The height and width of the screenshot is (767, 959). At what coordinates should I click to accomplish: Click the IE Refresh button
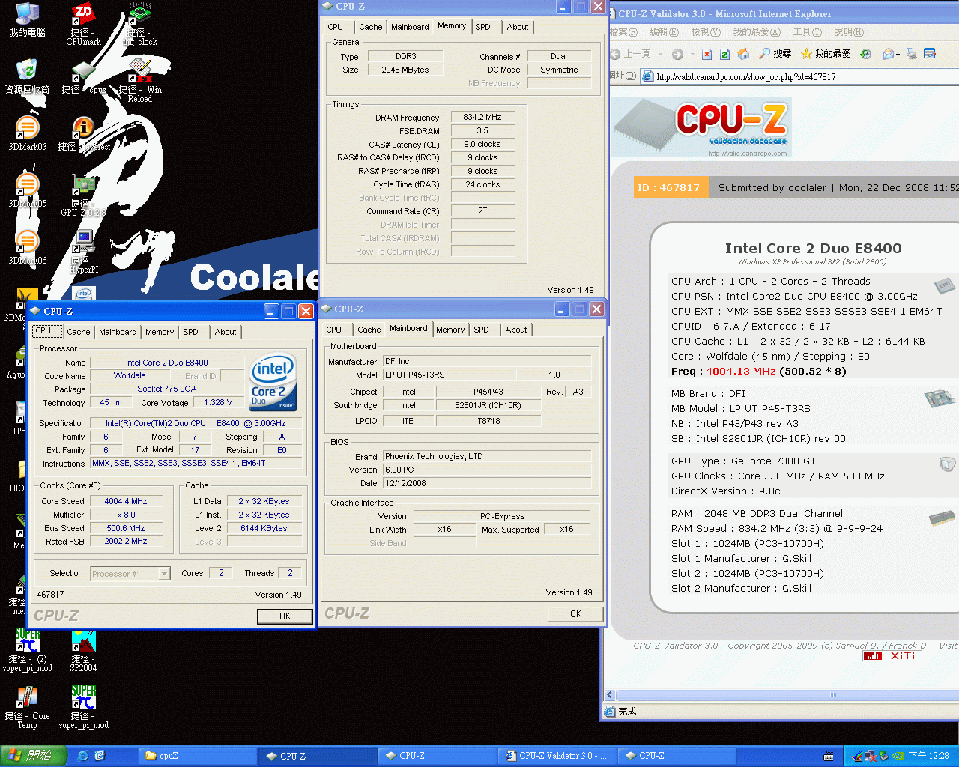click(x=724, y=54)
